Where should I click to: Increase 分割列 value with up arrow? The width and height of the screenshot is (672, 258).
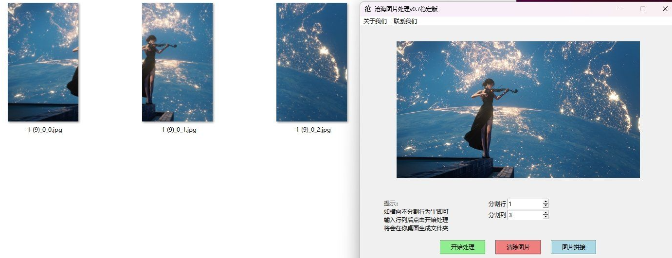(545, 213)
